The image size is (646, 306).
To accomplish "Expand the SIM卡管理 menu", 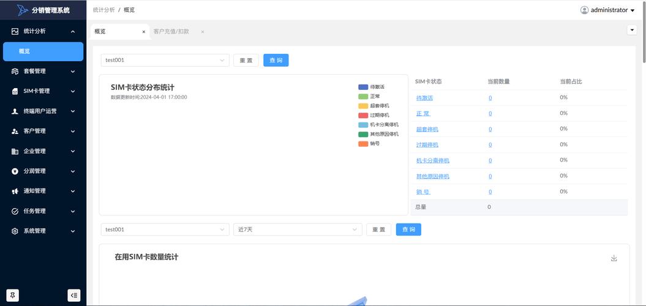I will [73, 91].
